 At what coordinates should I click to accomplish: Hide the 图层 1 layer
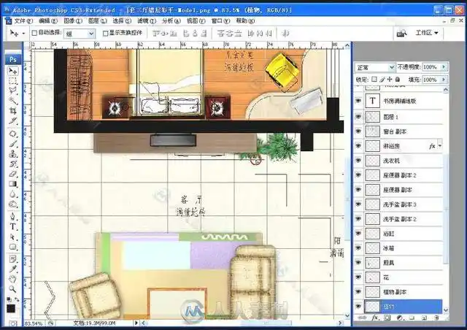click(x=358, y=117)
